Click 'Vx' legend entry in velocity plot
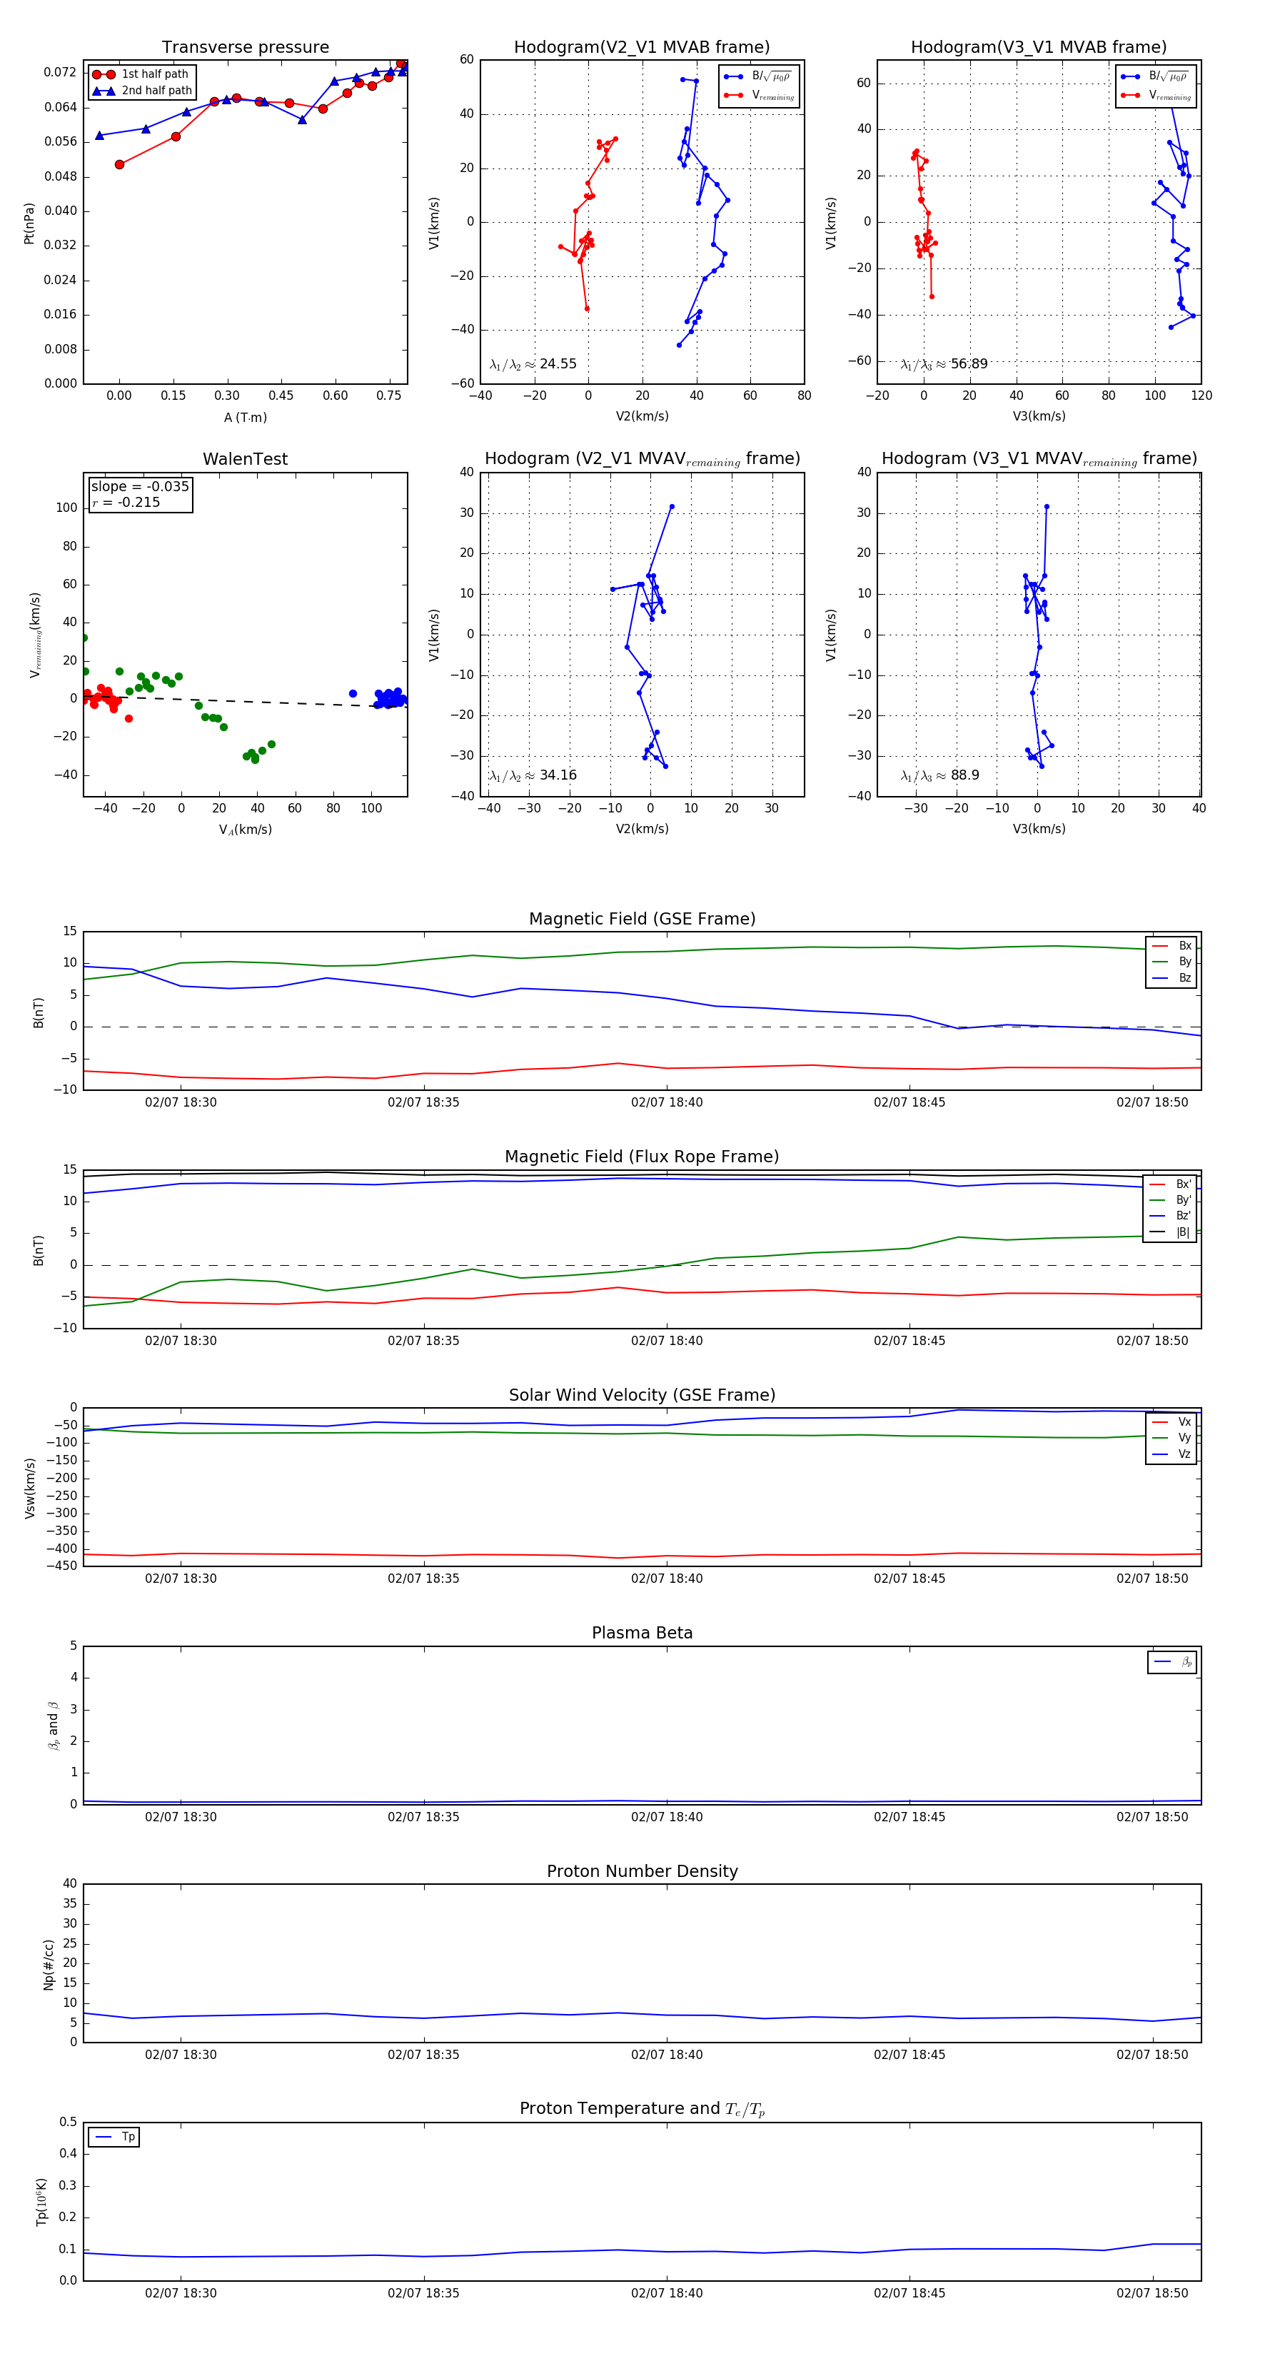This screenshot has width=1285, height=2356. tap(1171, 1422)
